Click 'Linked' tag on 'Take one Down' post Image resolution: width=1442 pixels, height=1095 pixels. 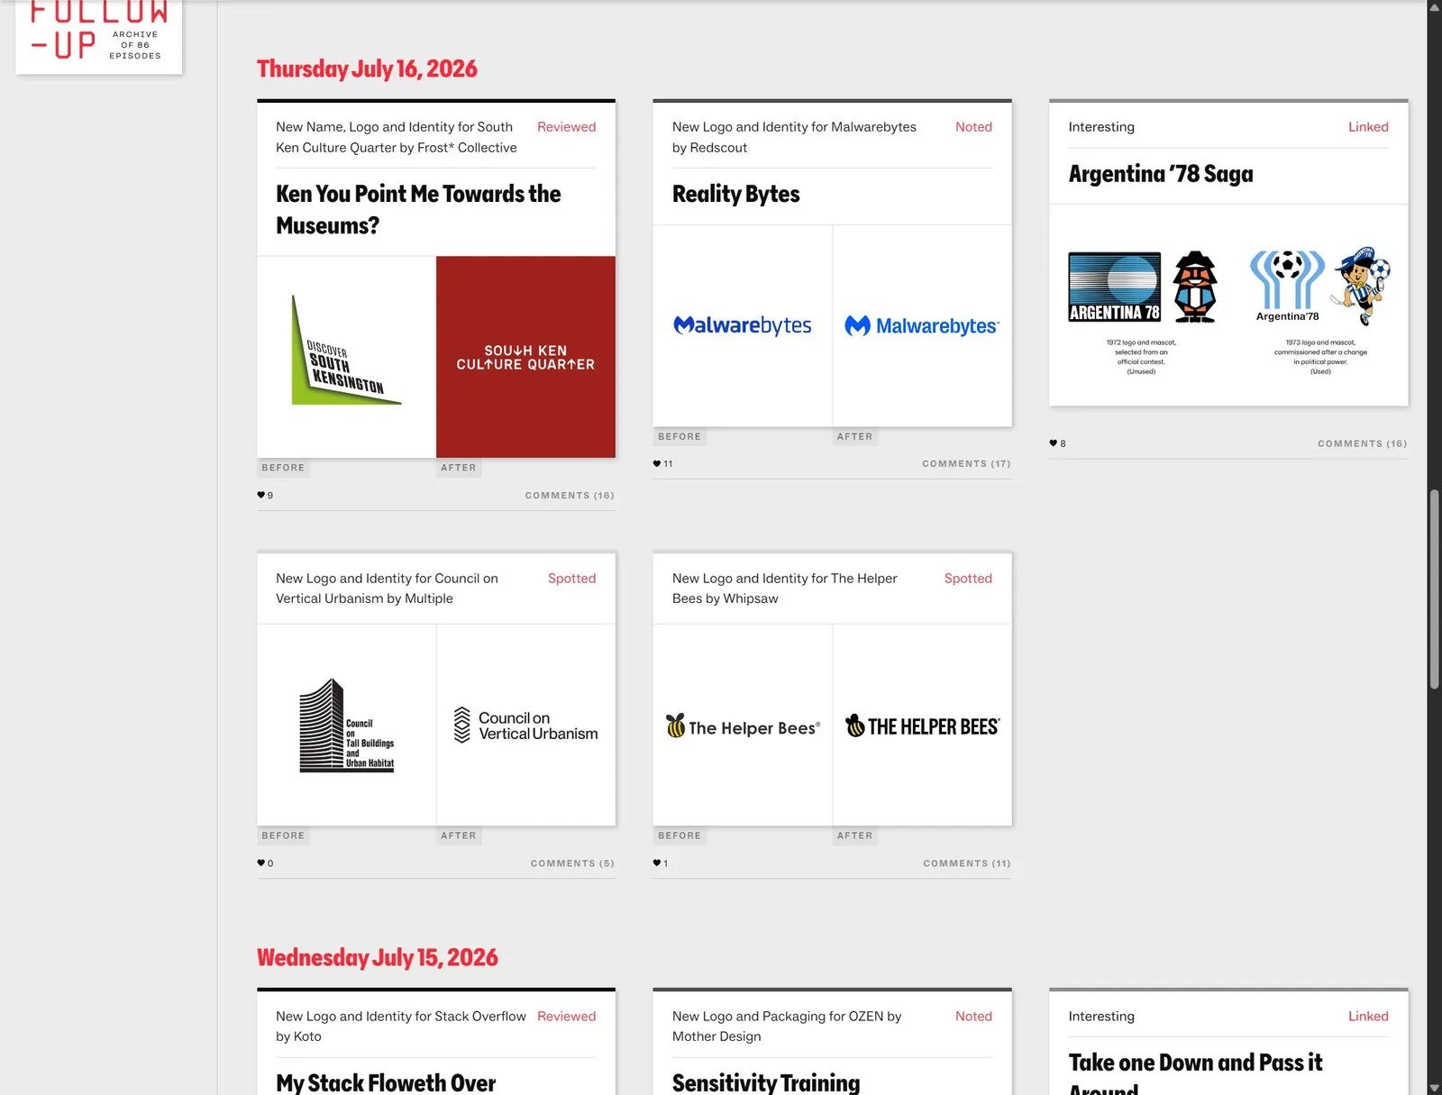[1368, 1017]
